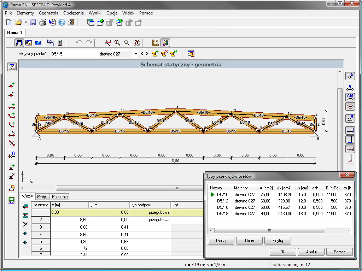The image size is (362, 271).
Task: Toggle horizontal dimension lines display
Action: (x=350, y=130)
